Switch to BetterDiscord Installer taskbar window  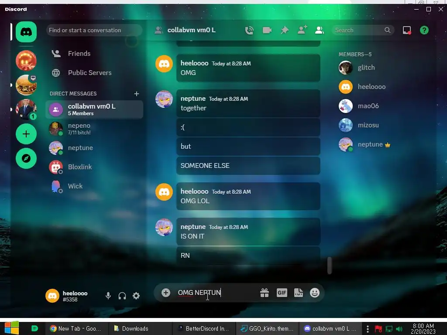point(204,328)
